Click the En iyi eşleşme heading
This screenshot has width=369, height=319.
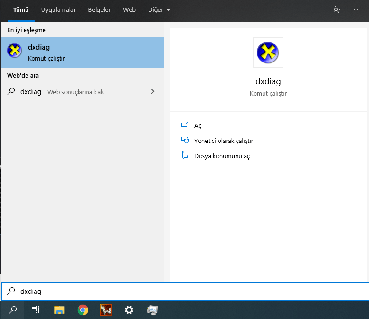point(26,30)
